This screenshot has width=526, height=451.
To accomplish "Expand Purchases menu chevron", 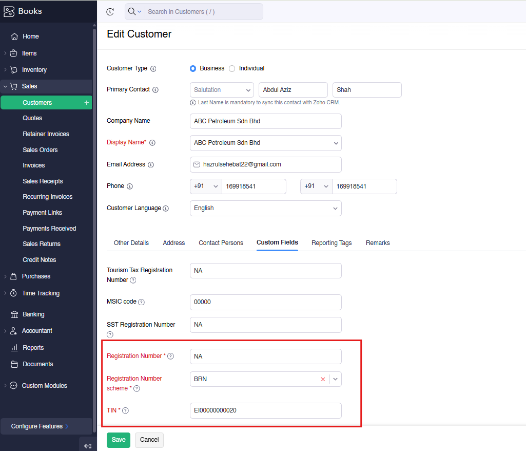I will [5, 276].
